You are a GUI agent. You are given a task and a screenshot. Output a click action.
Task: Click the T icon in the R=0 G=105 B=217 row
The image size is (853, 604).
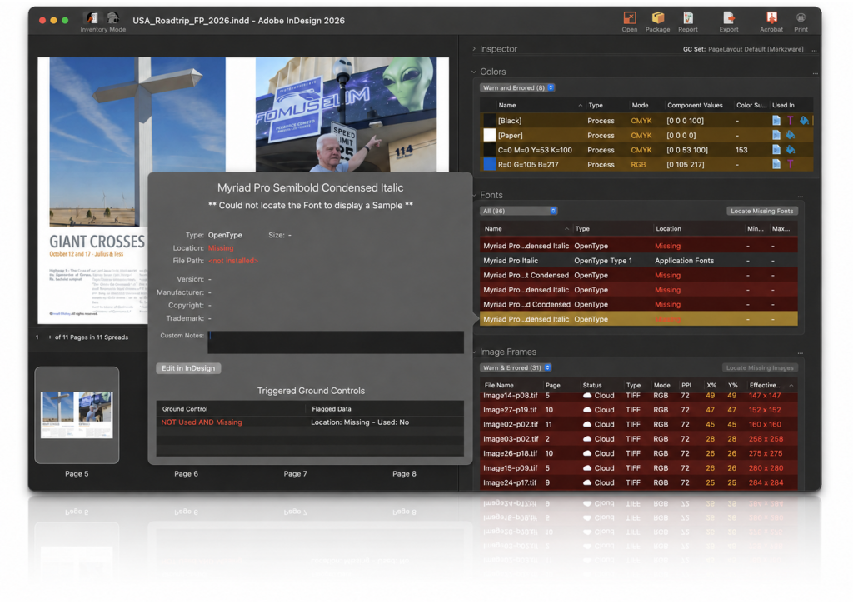pos(790,164)
